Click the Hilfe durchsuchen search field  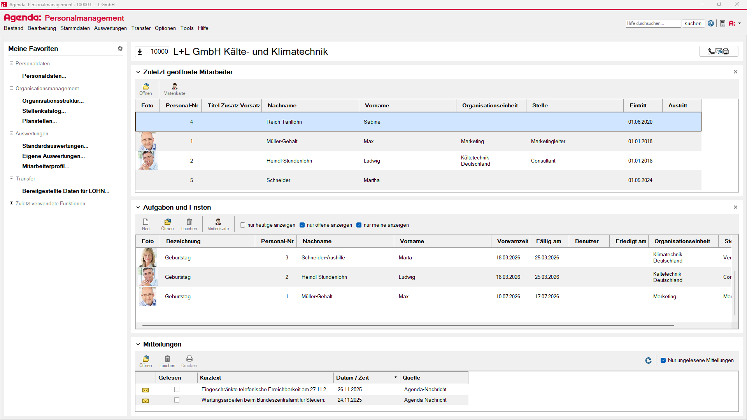coord(653,23)
